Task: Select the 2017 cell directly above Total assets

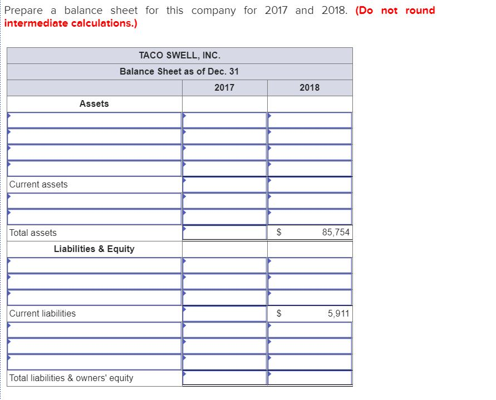Action: click(224, 217)
